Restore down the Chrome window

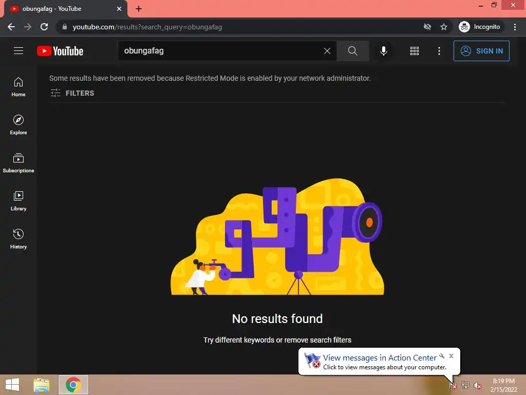pos(494,5)
